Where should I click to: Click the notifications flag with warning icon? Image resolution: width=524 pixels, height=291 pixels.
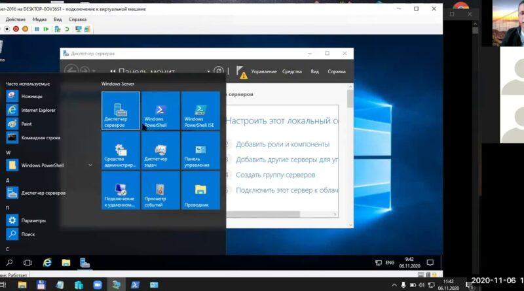coord(241,72)
